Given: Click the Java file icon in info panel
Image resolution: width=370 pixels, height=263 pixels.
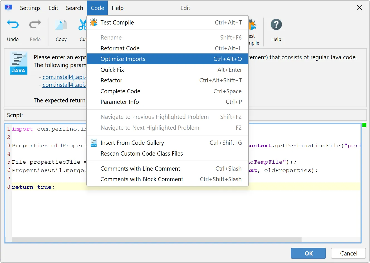Looking at the screenshot, I should [x=19, y=63].
